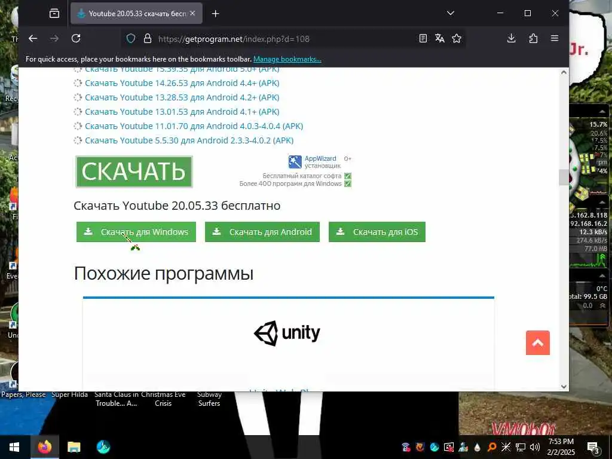Click Скачать для Android button
The width and height of the screenshot is (612, 459).
pos(262,232)
